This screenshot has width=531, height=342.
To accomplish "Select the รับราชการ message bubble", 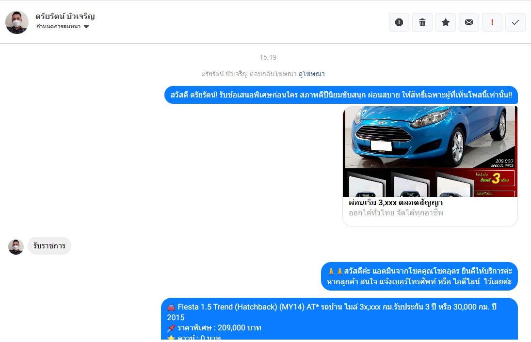I will (49, 246).
